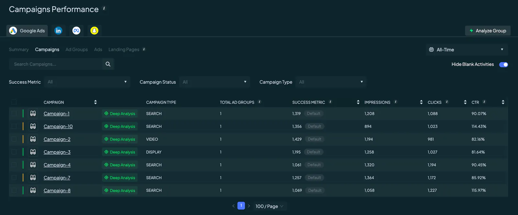
Task: Click the binoculars icon for Campaign-8
Action: (x=33, y=190)
